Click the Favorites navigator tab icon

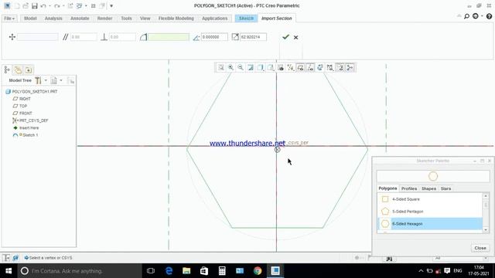pos(29,69)
